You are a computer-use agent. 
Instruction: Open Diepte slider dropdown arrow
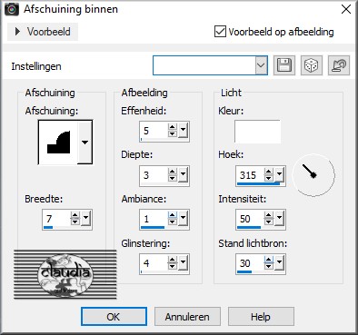coord(183,174)
